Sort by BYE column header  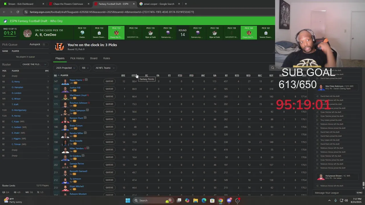tap(123, 75)
